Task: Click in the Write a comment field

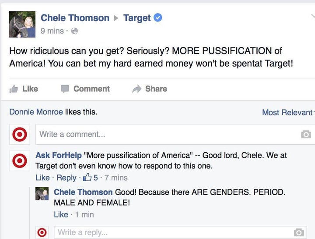Action: pyautogui.click(x=175, y=134)
